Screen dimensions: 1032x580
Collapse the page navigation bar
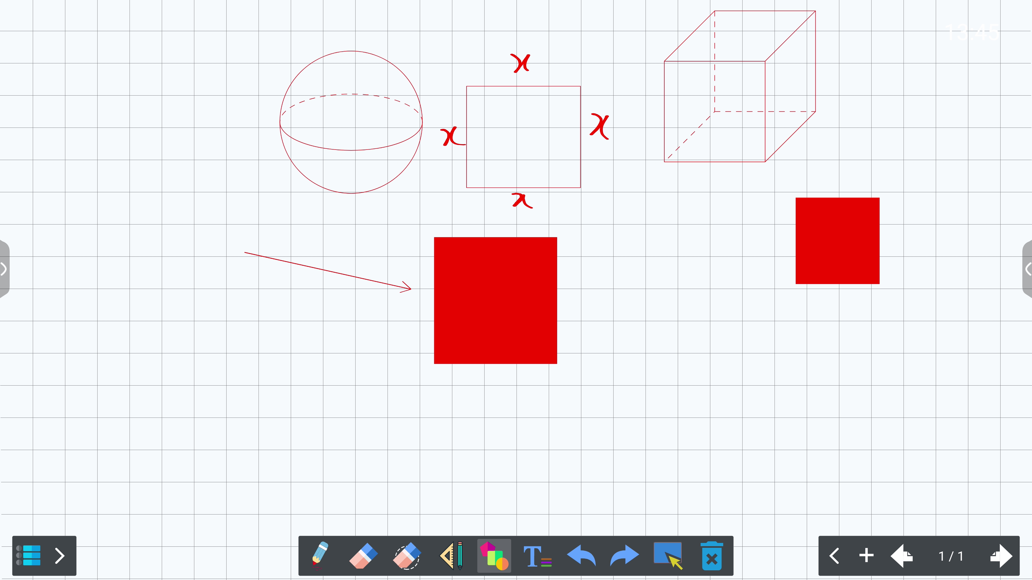(834, 555)
